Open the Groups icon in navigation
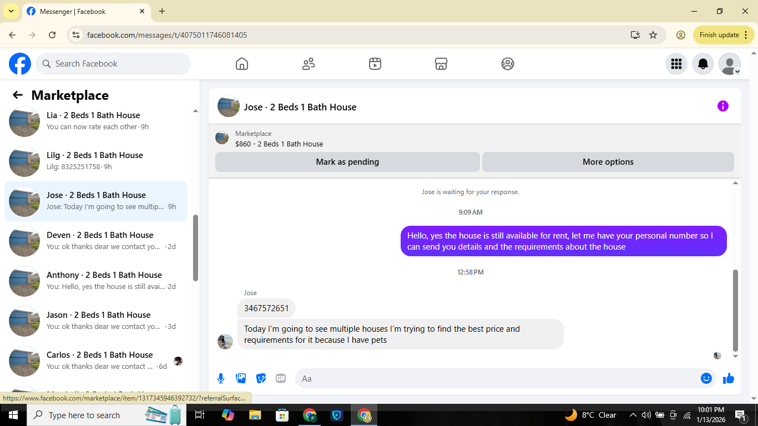 [508, 64]
